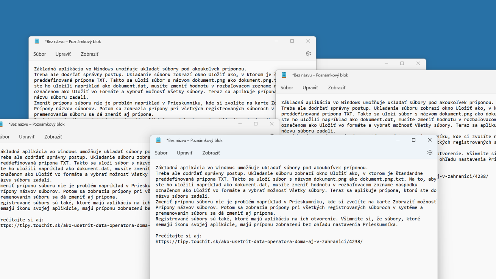Open Zobraziť menu in the frontmost window
Viewport: 496px width, 279px height.
211,153
